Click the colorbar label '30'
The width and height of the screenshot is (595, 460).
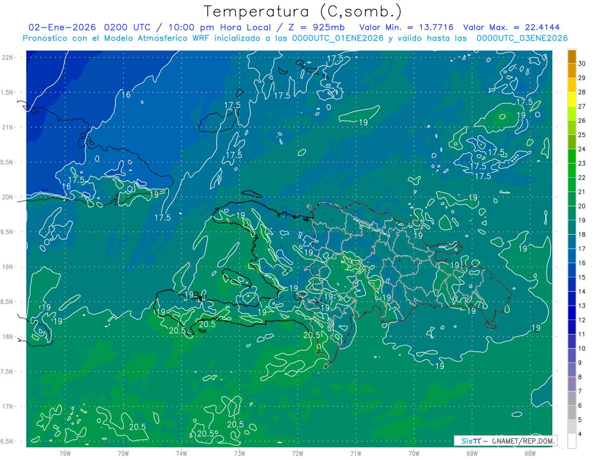tap(582, 64)
